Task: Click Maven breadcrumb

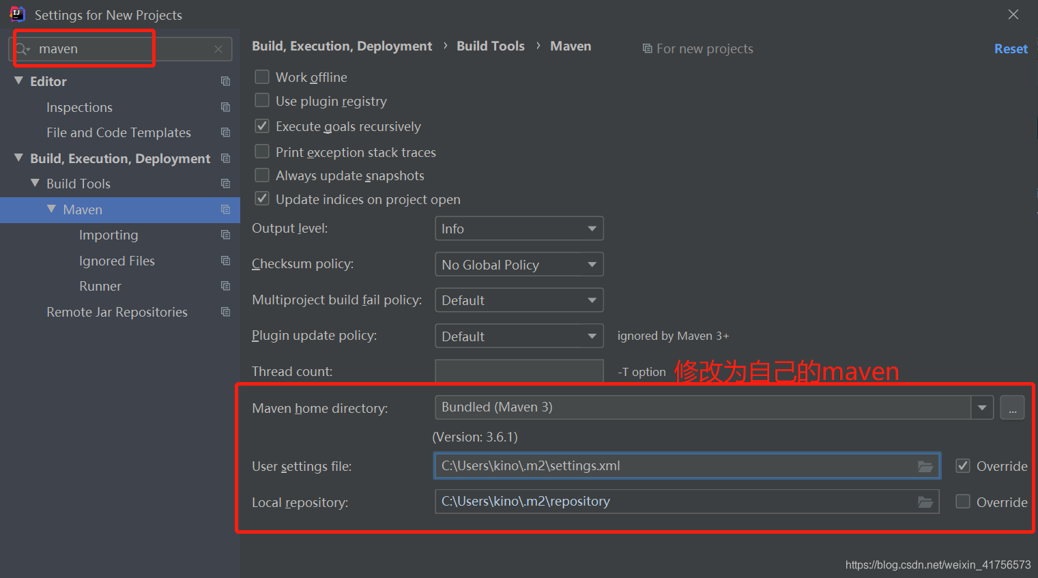Action: [571, 46]
